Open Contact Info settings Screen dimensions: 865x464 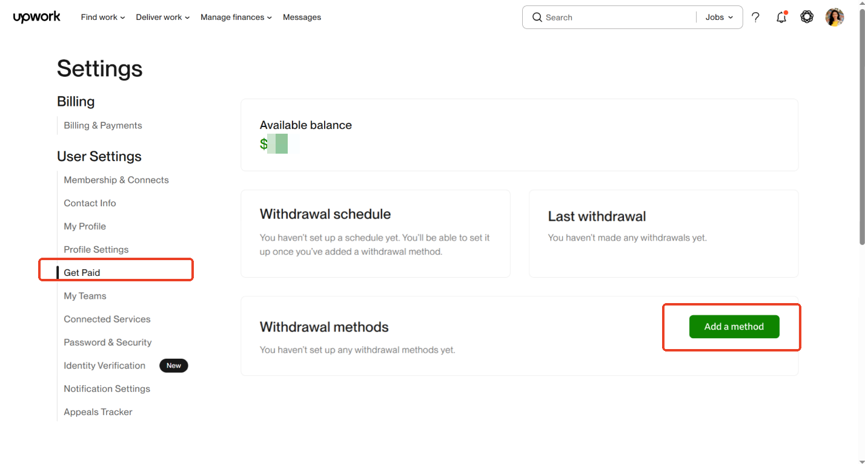pos(90,203)
